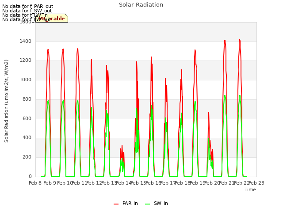Select the 'Feb 13' x-axis tick label
This screenshot has height=212, width=283.
click(109, 183)
